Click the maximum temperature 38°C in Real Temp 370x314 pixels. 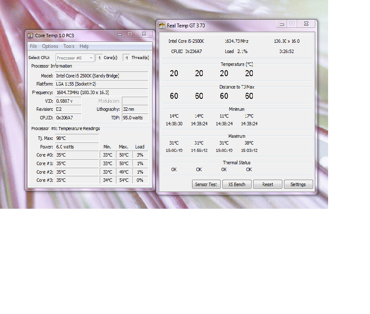coord(249,143)
